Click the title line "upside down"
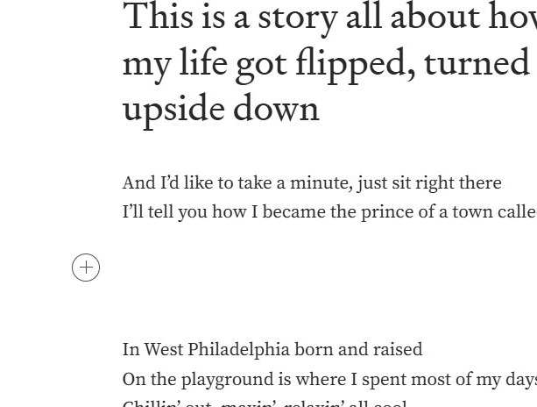The image size is (537, 407). (x=221, y=109)
